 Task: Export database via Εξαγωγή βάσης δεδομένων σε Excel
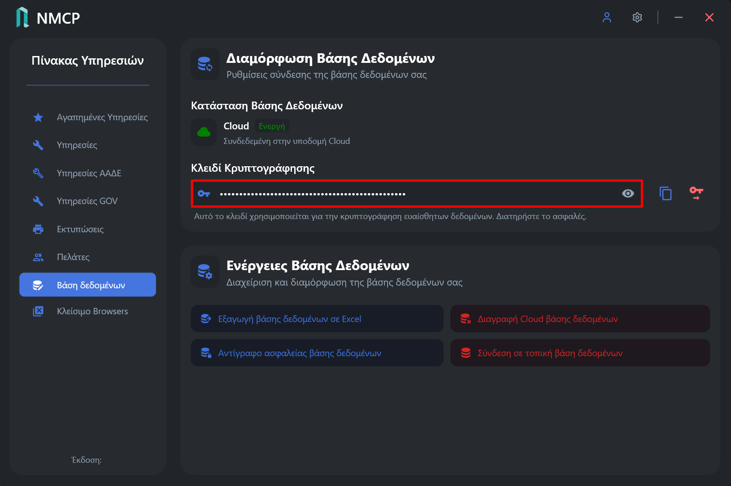317,319
